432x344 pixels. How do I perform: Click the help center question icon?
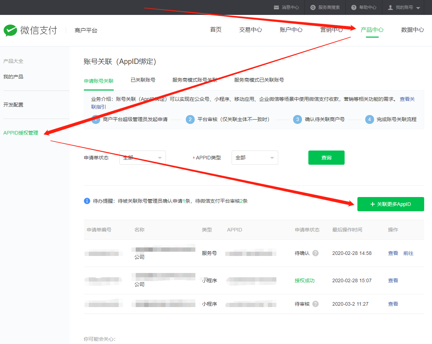tap(353, 7)
